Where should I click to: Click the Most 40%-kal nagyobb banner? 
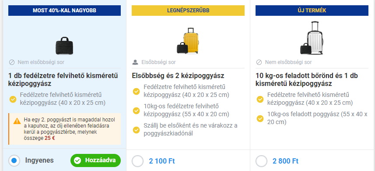[x=65, y=11]
